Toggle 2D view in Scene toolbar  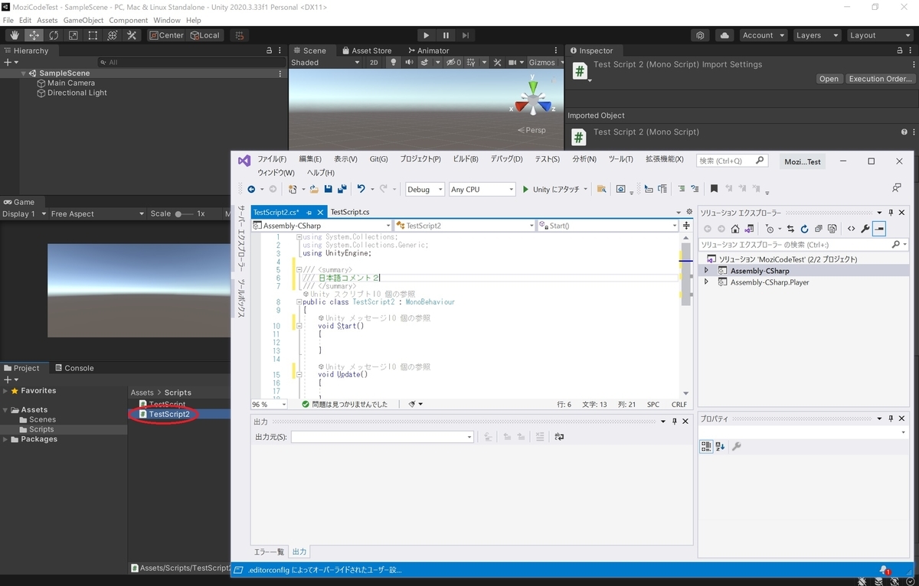coord(374,63)
